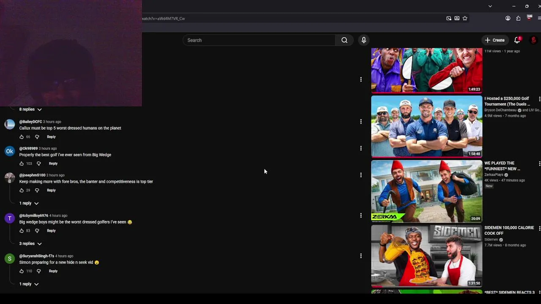
Task: Dislike the @tobymilloy6976 comment
Action: [37, 231]
